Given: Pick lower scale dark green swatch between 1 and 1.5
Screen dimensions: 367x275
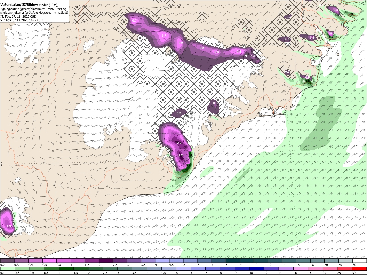Looking at the screenshot, I should [66, 269].
